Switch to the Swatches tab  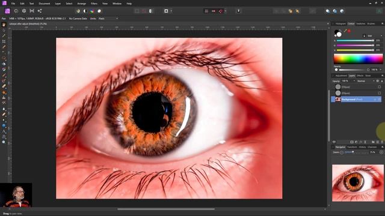(x=361, y=24)
